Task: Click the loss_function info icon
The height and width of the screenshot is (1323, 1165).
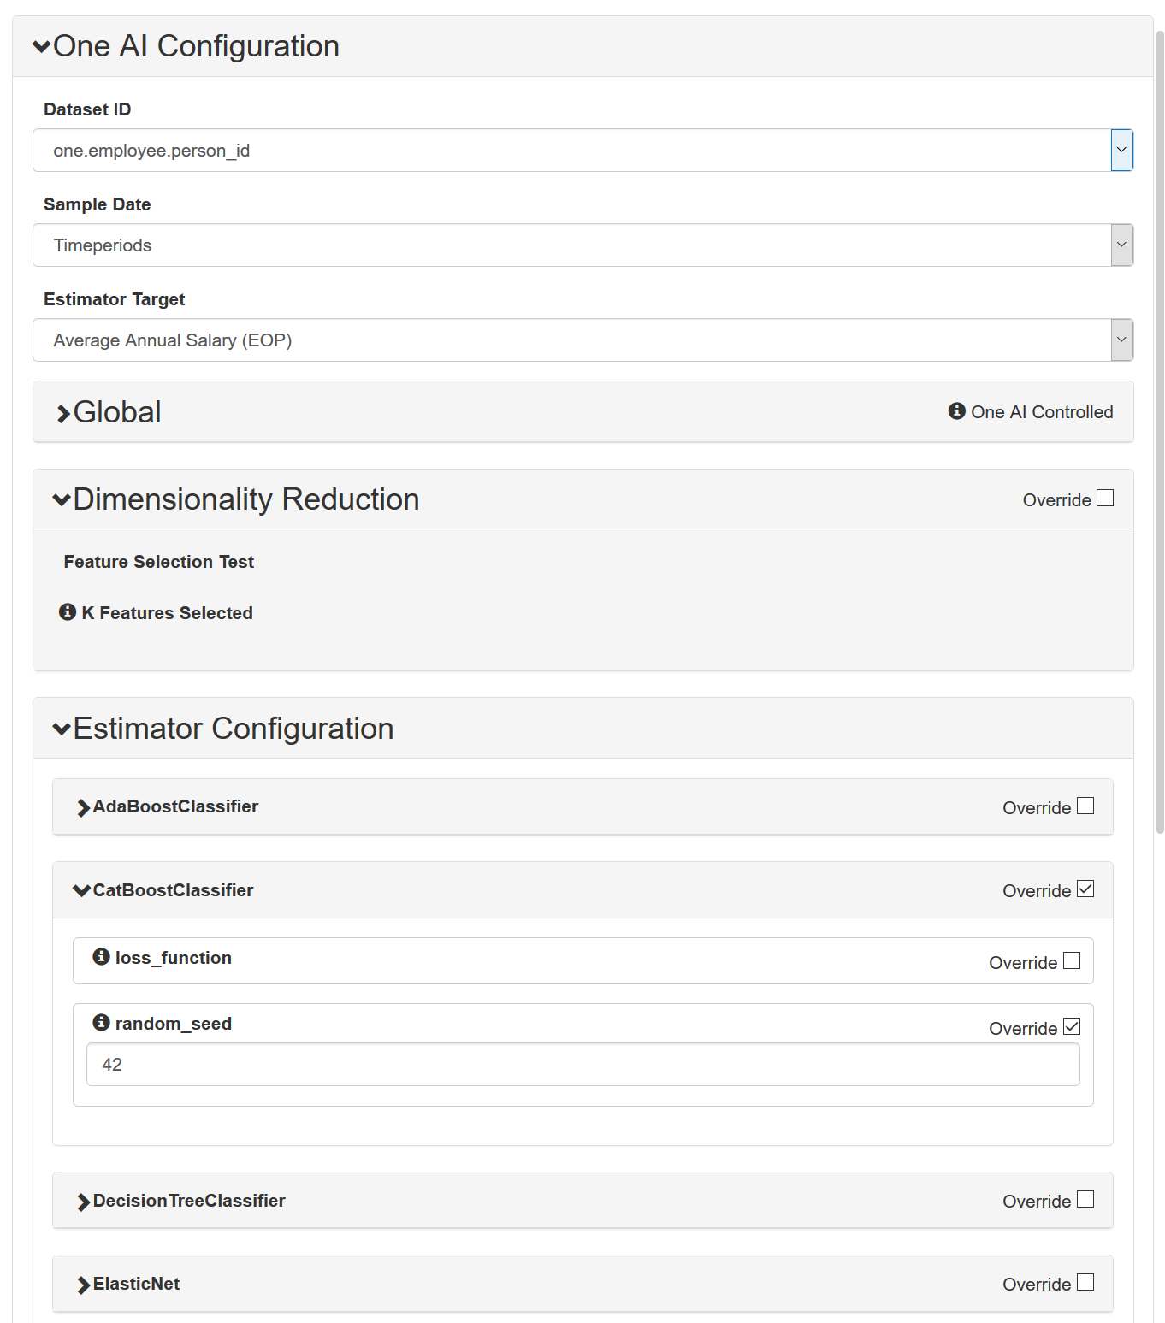Action: [x=101, y=957]
